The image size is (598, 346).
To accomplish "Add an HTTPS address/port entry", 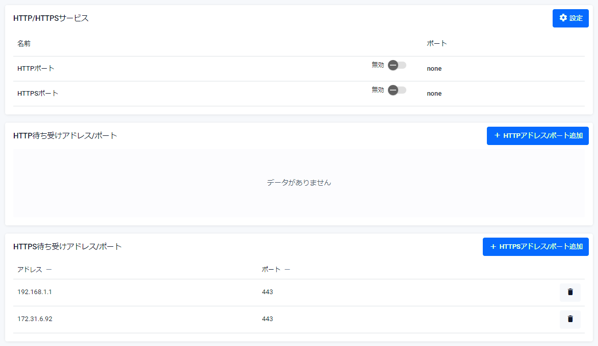I will [535, 247].
